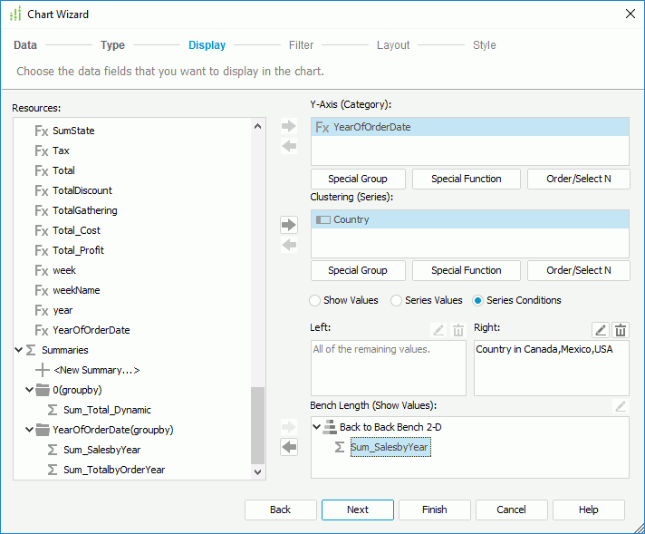Collapse the Back to Back Bench 2-D node
645x534 pixels.
316,427
